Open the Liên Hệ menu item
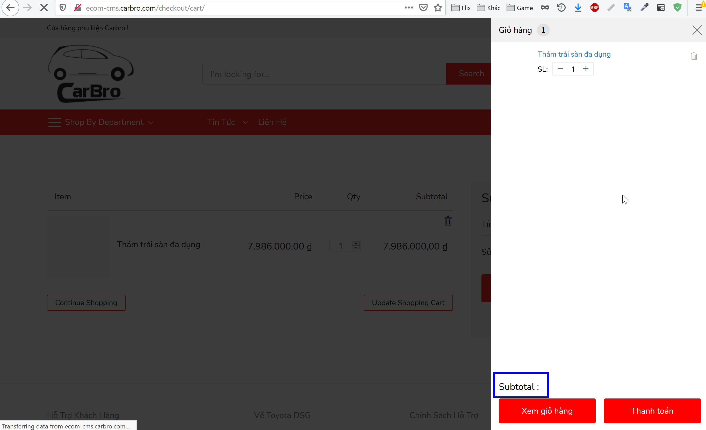This screenshot has height=430, width=706. click(x=272, y=122)
